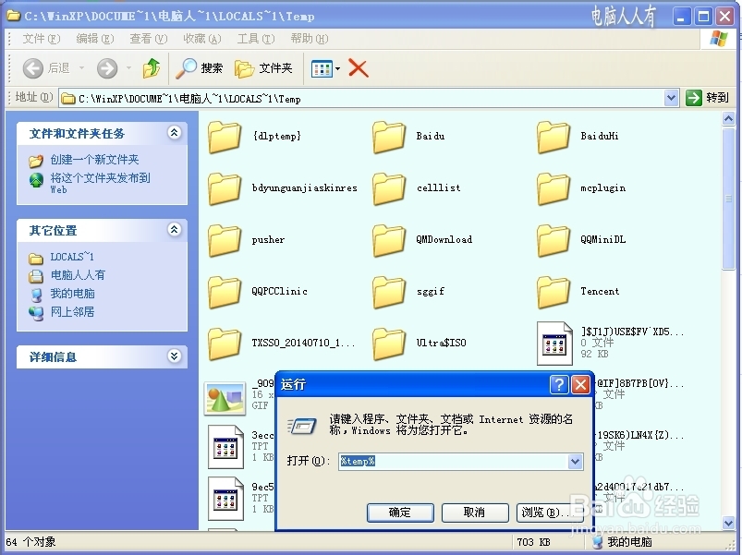This screenshot has height=555, width=742.
Task: Close the 运行 Run dialog
Action: tap(580, 385)
